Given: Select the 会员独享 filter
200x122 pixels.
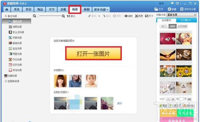Looking at the screenshot, I should pyautogui.click(x=182, y=26).
